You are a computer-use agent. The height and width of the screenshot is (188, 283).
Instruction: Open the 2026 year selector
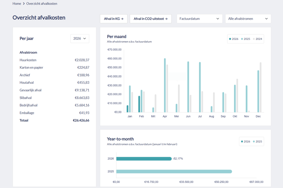80,39
